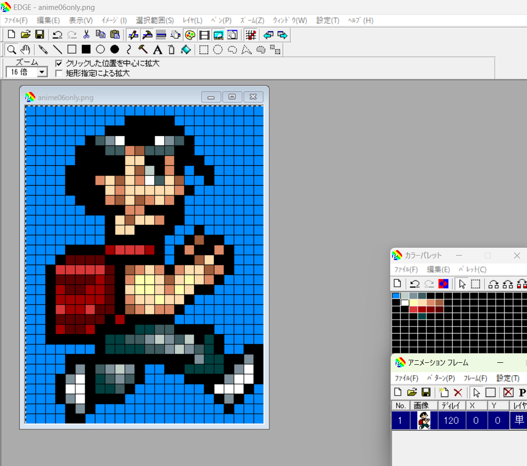Open the ファイル(F) menu in main window

tap(16, 20)
